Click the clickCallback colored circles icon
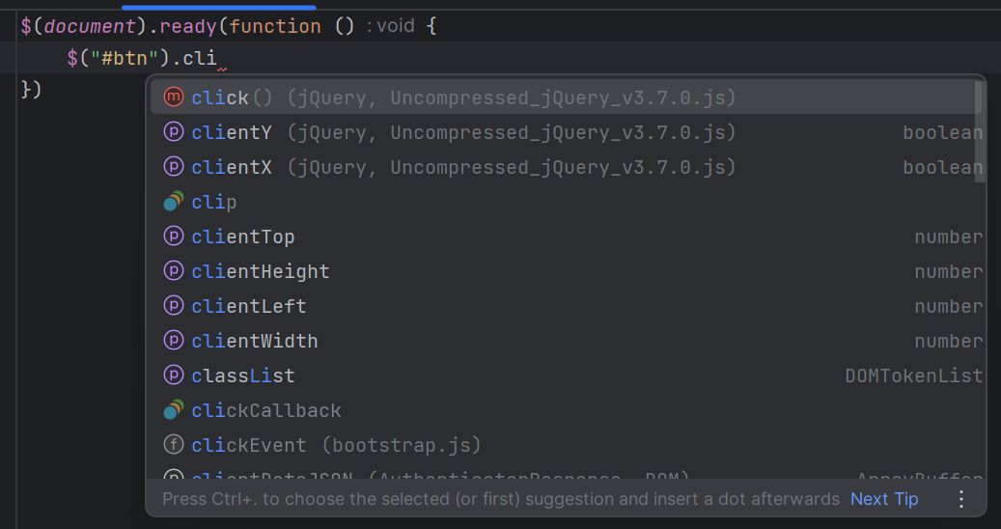This screenshot has height=529, width=1001. click(173, 409)
